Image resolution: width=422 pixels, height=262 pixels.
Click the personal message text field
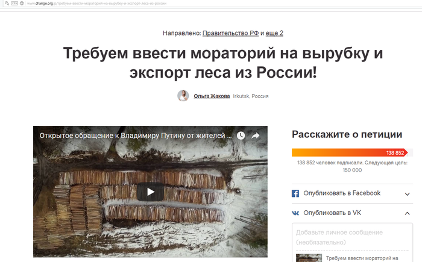pyautogui.click(x=352, y=237)
